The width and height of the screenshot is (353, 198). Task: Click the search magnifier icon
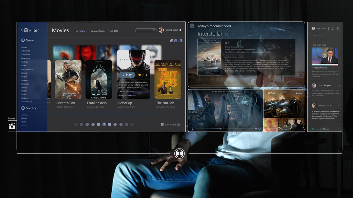pos(154,30)
